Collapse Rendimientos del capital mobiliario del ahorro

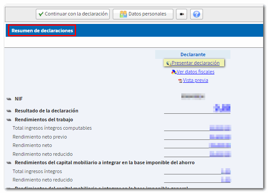(9, 163)
